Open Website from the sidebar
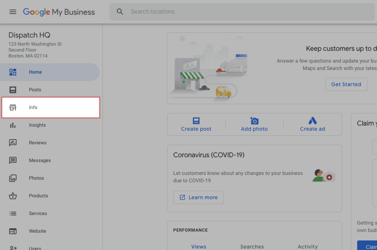This screenshot has height=250, width=377. coord(50,231)
